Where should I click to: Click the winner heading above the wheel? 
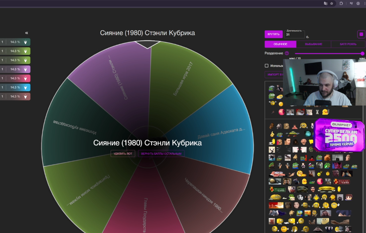coord(147,33)
